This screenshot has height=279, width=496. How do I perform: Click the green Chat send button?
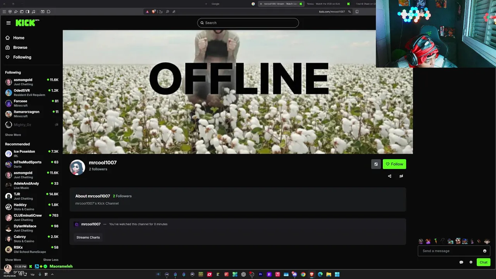pos(484,262)
